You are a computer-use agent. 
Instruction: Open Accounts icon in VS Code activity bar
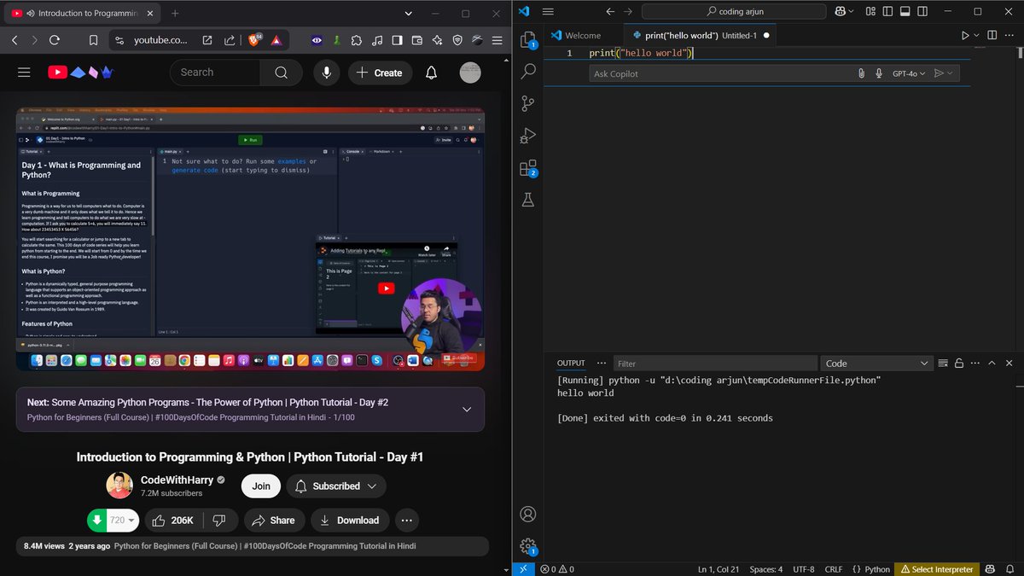coord(527,515)
